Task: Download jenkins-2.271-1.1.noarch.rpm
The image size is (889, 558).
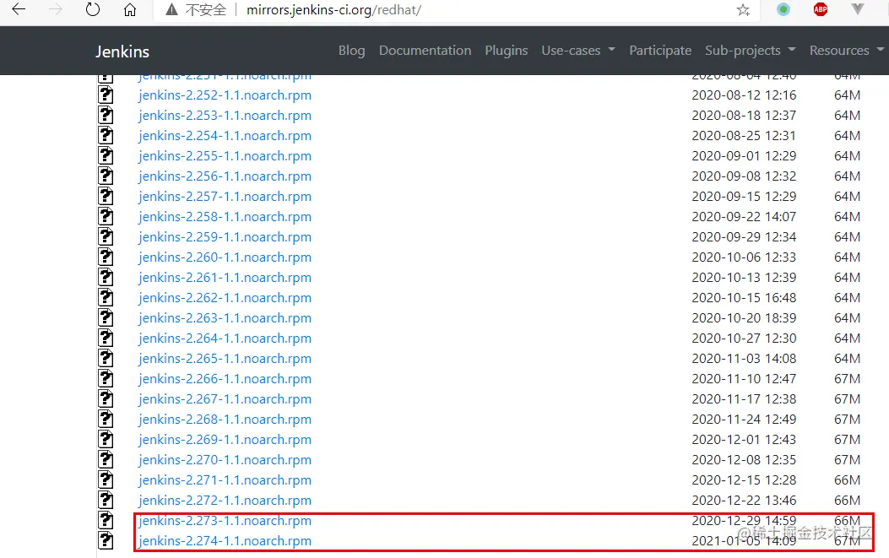Action: (x=225, y=480)
